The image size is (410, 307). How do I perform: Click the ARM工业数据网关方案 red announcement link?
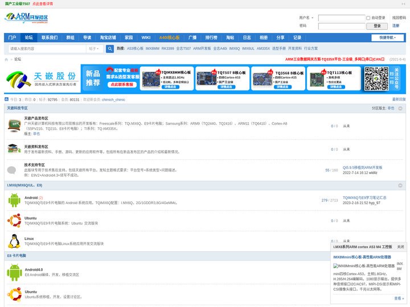coord(335,60)
